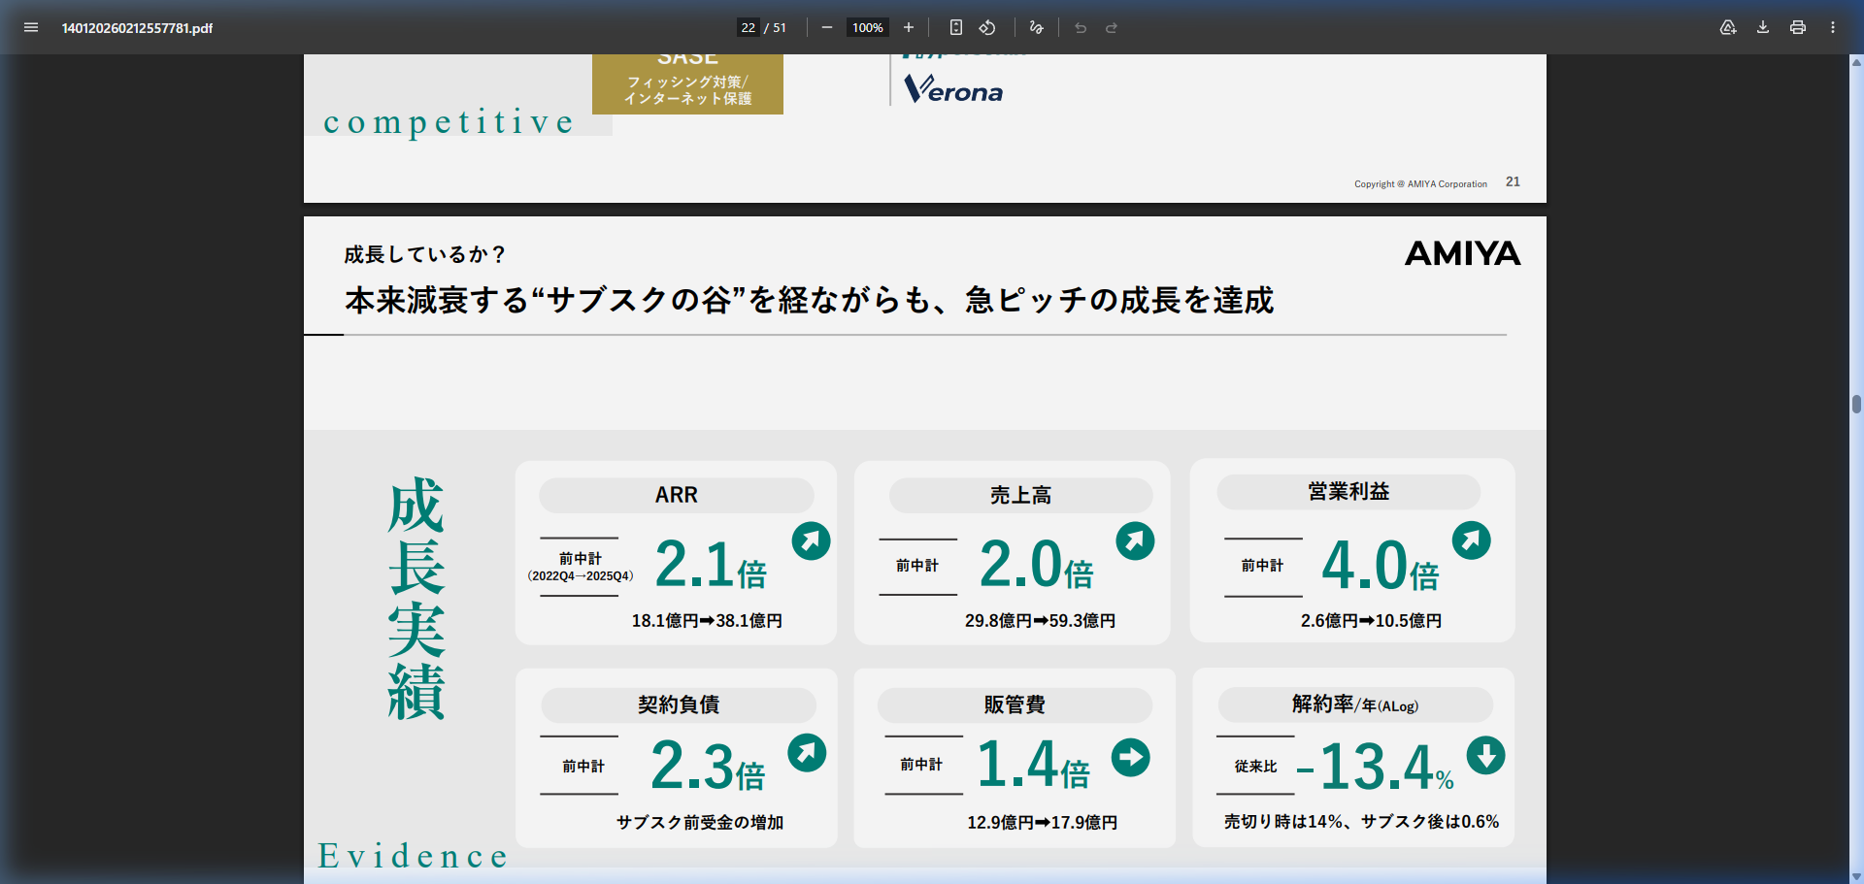Click the fit to page icon
This screenshot has height=884, width=1864.
(x=955, y=27)
